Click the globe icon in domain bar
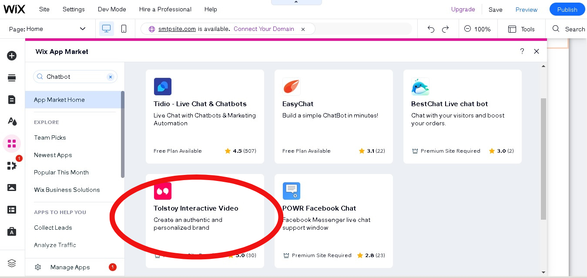 click(x=152, y=29)
